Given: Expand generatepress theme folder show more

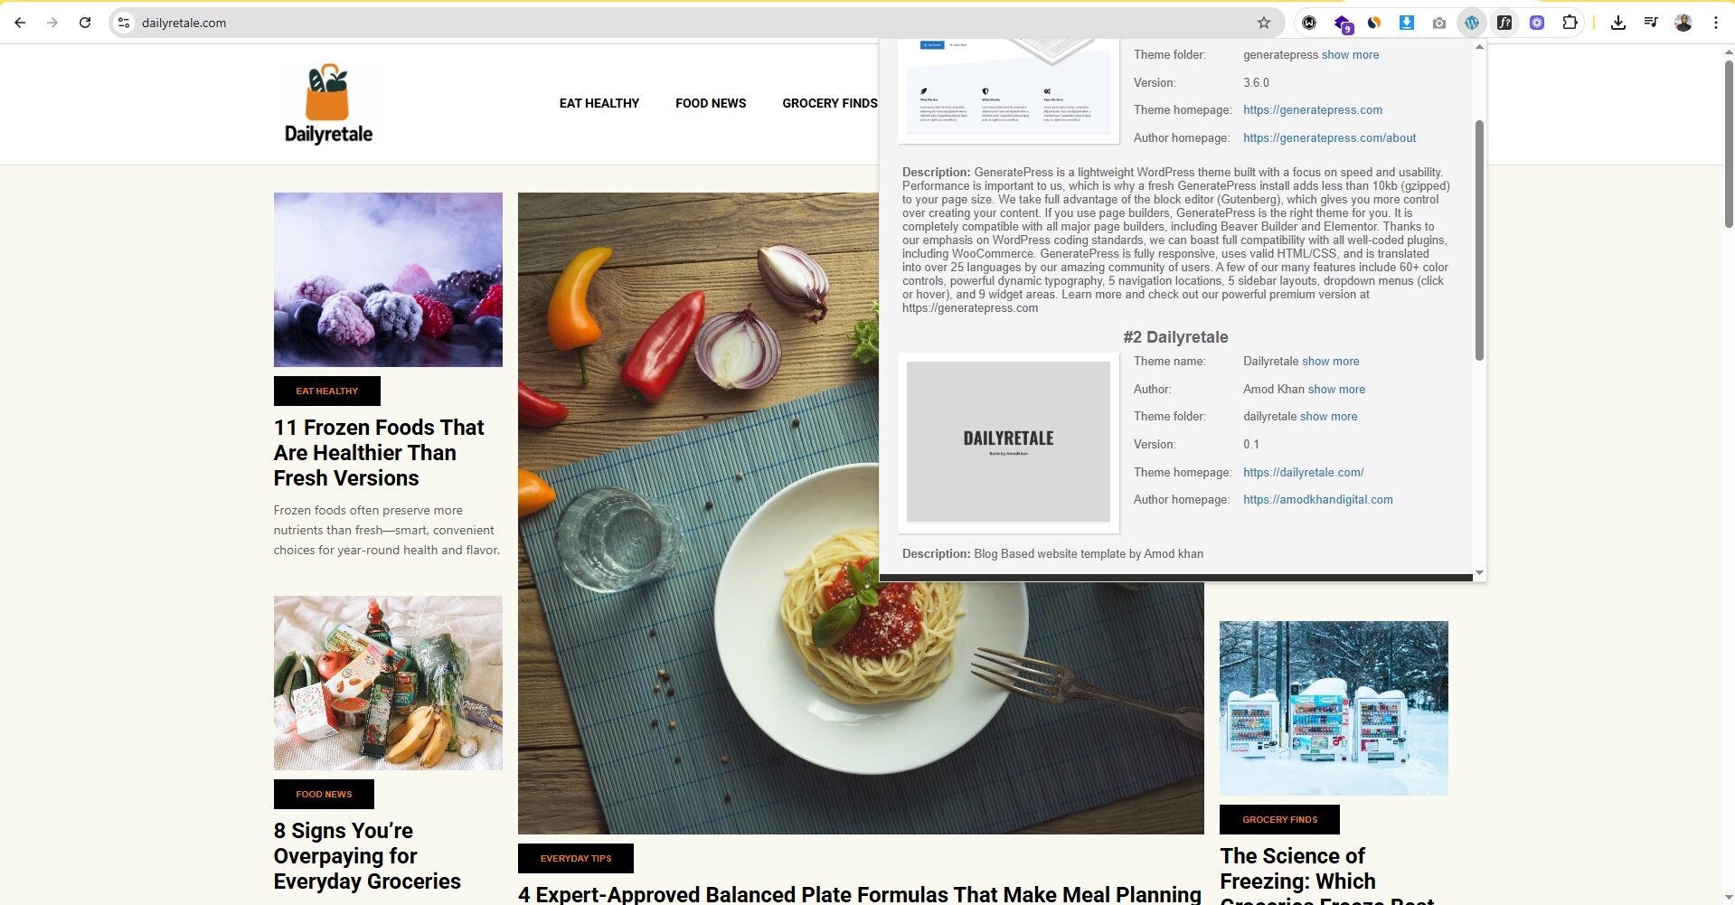Looking at the screenshot, I should point(1350,55).
